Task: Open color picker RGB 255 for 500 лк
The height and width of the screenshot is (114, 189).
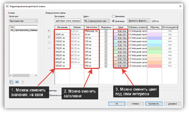Action: pos(121,66)
